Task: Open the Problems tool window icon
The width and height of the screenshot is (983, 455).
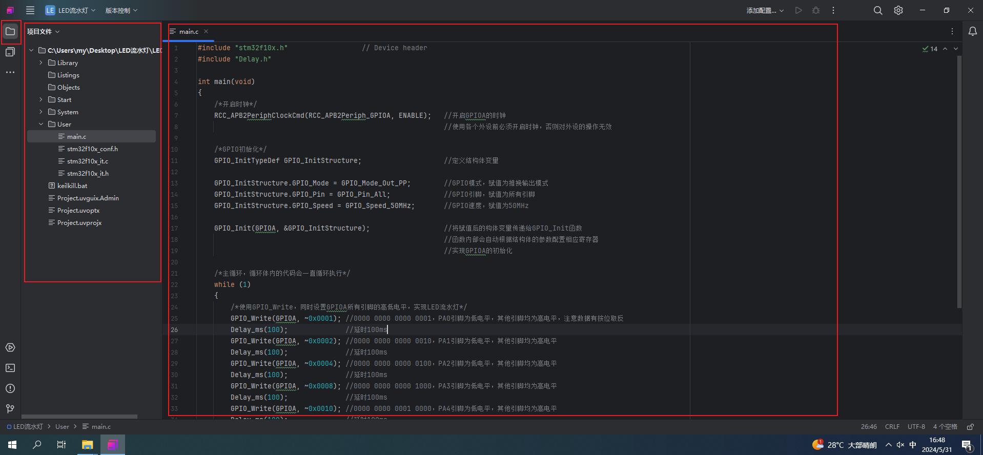Action: click(x=10, y=388)
